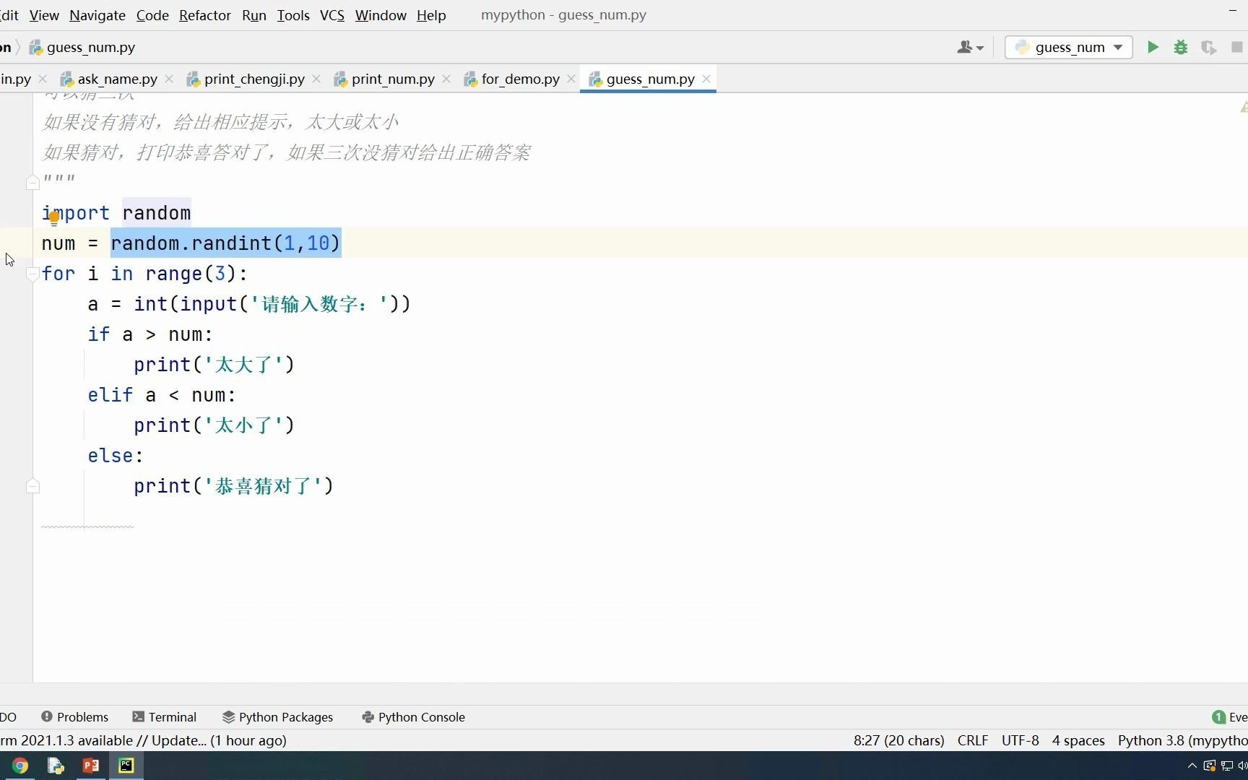Image resolution: width=1248 pixels, height=780 pixels.
Task: Open the Python Console tool window
Action: point(413,717)
